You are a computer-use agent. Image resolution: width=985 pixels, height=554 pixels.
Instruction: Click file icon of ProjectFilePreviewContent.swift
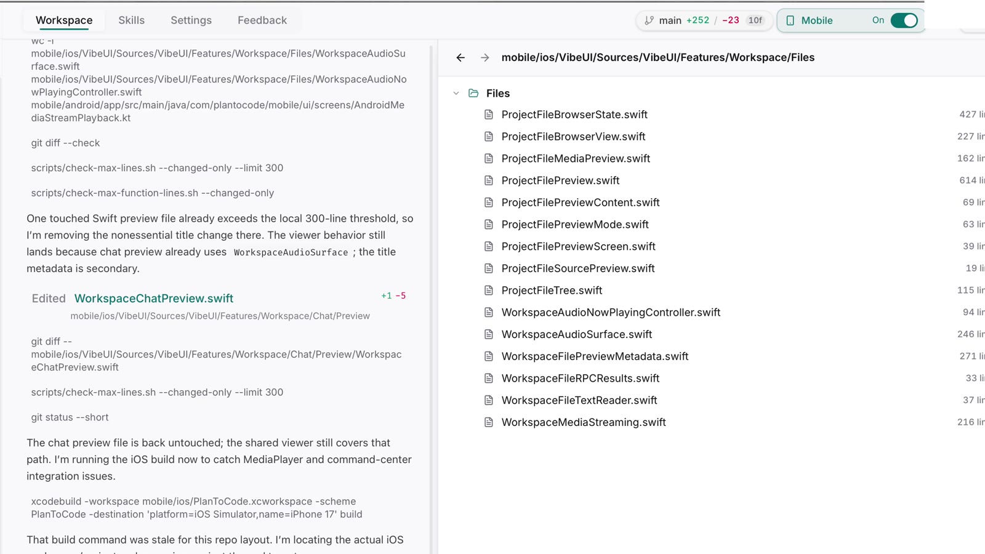point(489,203)
